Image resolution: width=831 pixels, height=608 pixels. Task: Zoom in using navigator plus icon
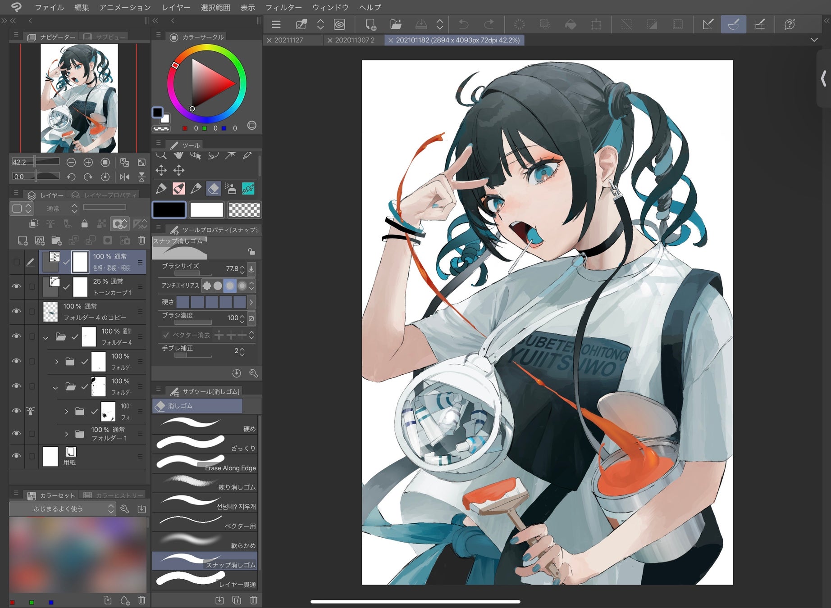pos(88,162)
